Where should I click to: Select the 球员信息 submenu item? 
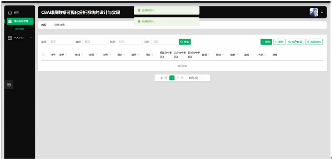point(19,29)
